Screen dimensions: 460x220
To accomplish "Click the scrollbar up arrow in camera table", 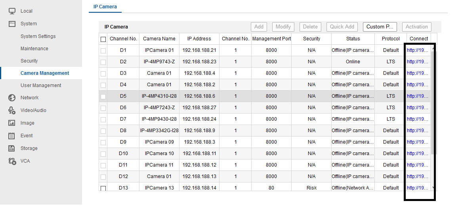I will click(x=433, y=48).
